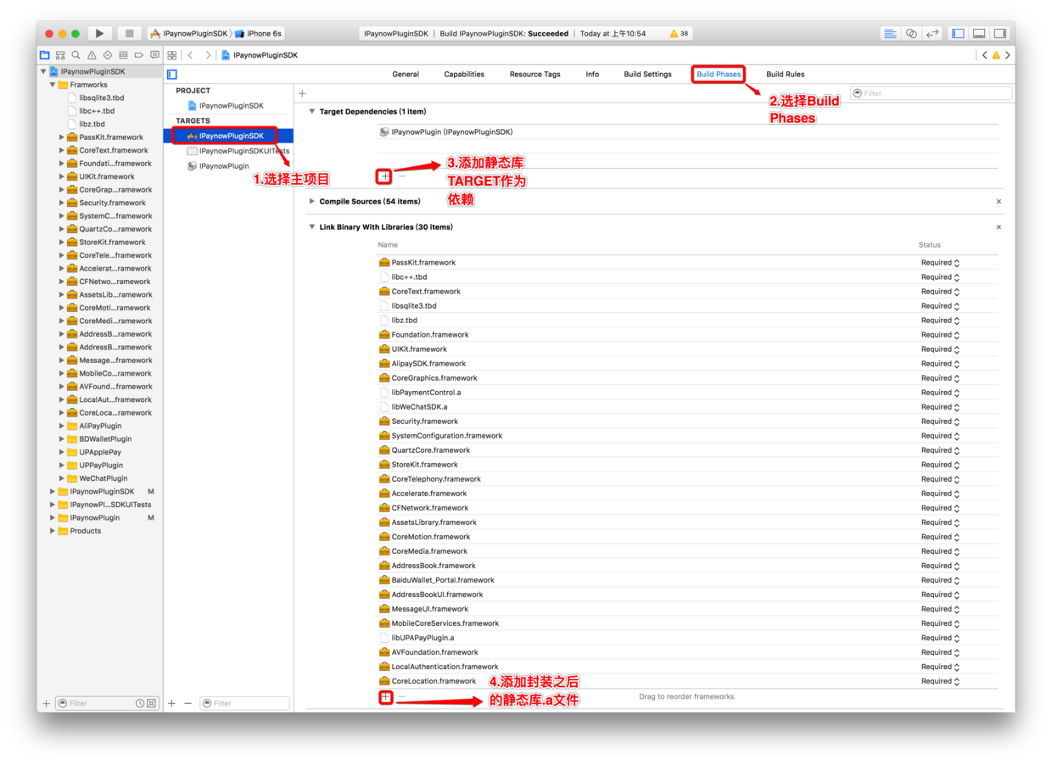Switch to the Version editor
This screenshot has width=1052, height=765.
click(x=932, y=33)
